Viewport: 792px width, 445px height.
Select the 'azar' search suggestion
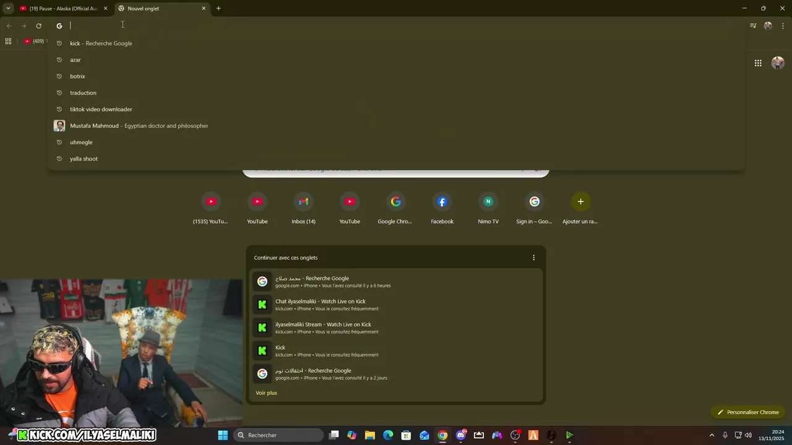[x=396, y=60]
